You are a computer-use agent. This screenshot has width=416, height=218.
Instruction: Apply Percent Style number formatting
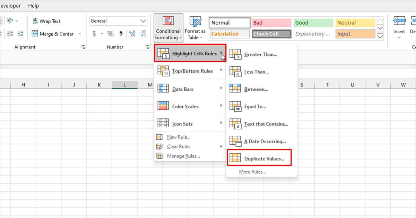(x=110, y=34)
